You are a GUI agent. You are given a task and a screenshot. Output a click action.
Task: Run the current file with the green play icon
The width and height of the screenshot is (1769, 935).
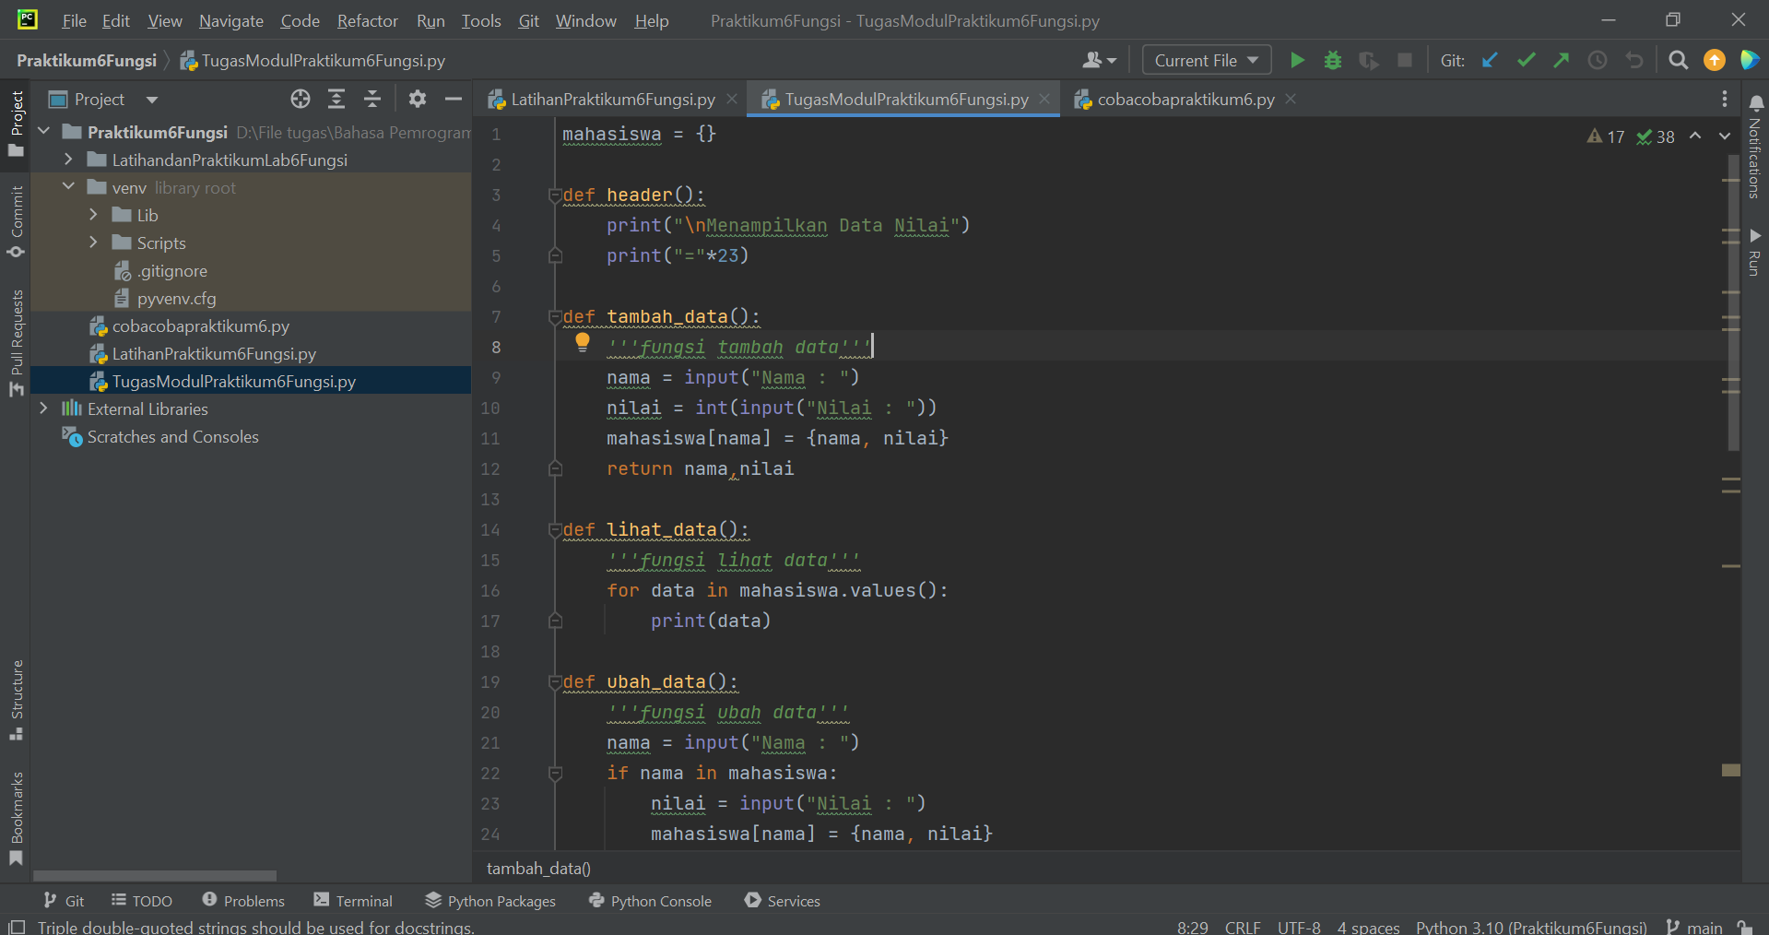click(1297, 61)
